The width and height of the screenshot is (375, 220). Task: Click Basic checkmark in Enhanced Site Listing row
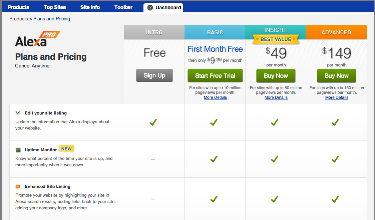(x=214, y=199)
